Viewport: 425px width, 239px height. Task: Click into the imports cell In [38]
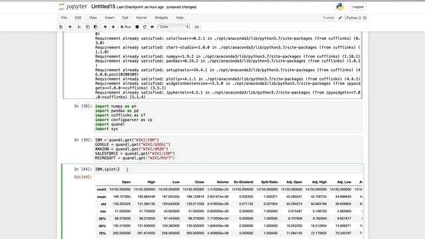228,118
